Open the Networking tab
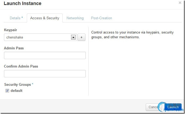Viewport: 185px width, 114px height. click(x=75, y=18)
